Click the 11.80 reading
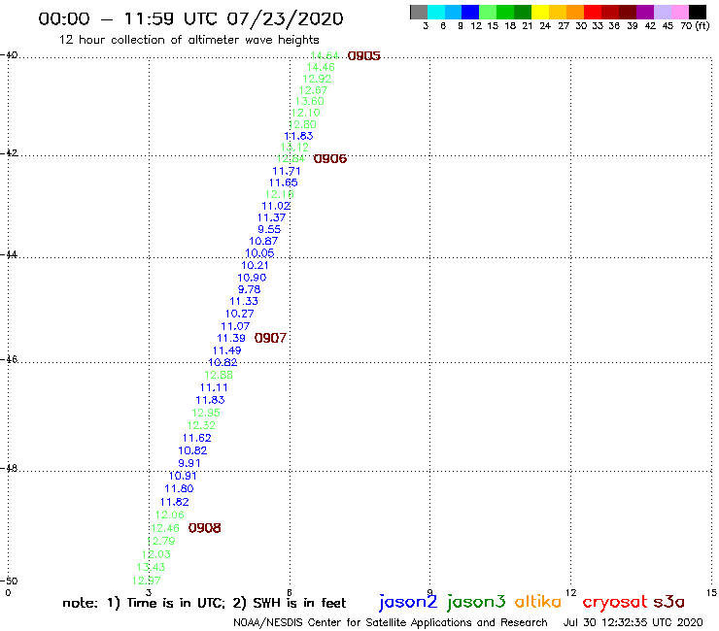Image resolution: width=719 pixels, height=631 pixels. [x=180, y=489]
